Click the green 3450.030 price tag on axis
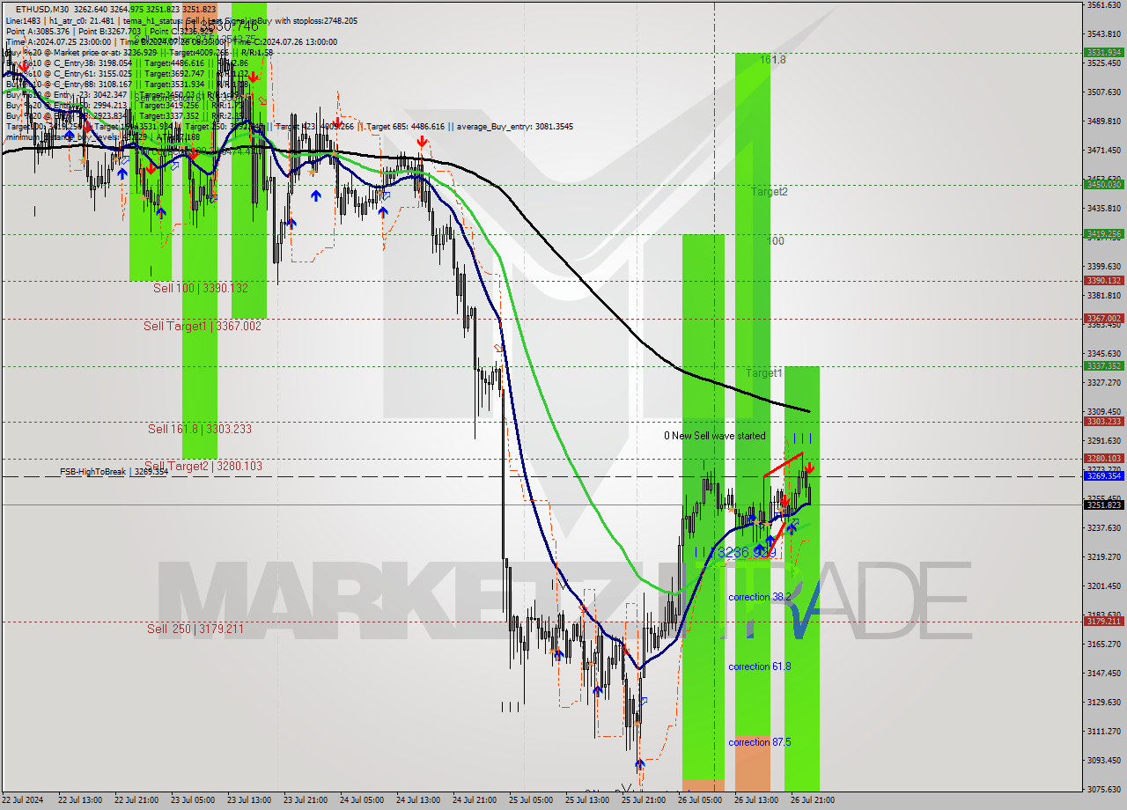The width and height of the screenshot is (1127, 810). pyautogui.click(x=1103, y=184)
